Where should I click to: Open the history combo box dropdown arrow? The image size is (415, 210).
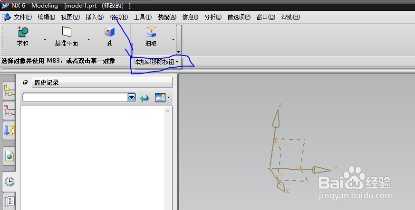(x=132, y=98)
